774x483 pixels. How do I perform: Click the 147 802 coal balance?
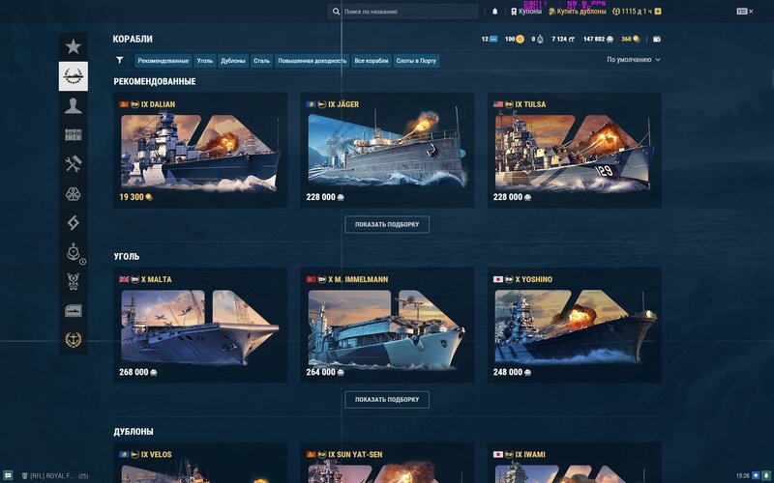pos(598,39)
